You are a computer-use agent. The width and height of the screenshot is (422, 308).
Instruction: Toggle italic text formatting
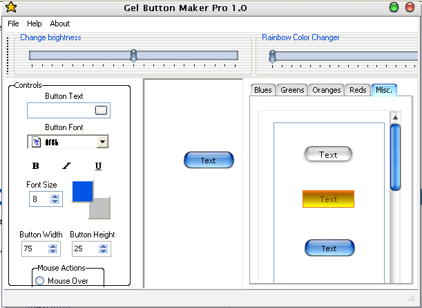pyautogui.click(x=67, y=165)
